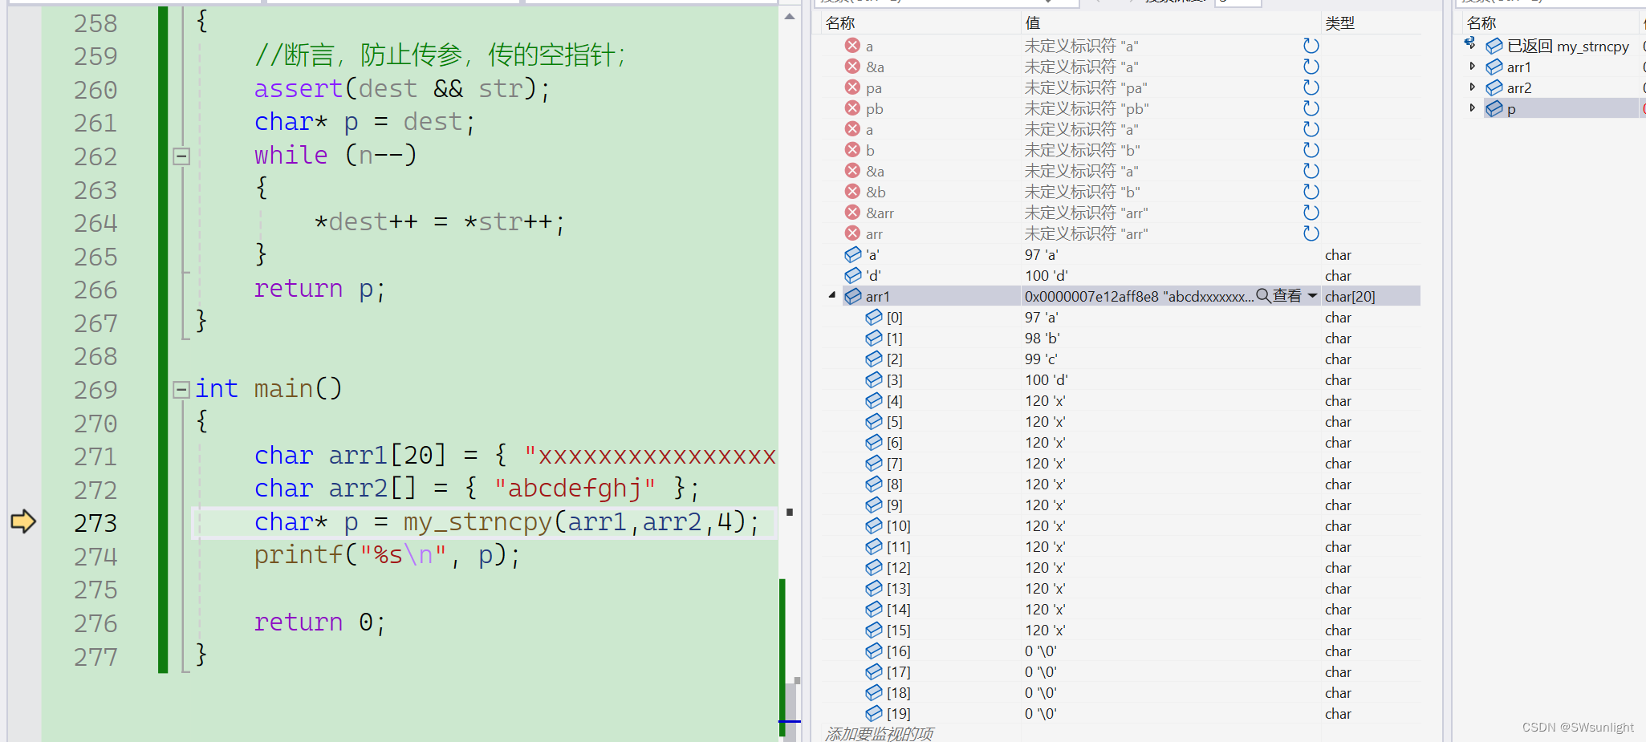
Task: Click cube icon for element [0]
Action: point(873,317)
